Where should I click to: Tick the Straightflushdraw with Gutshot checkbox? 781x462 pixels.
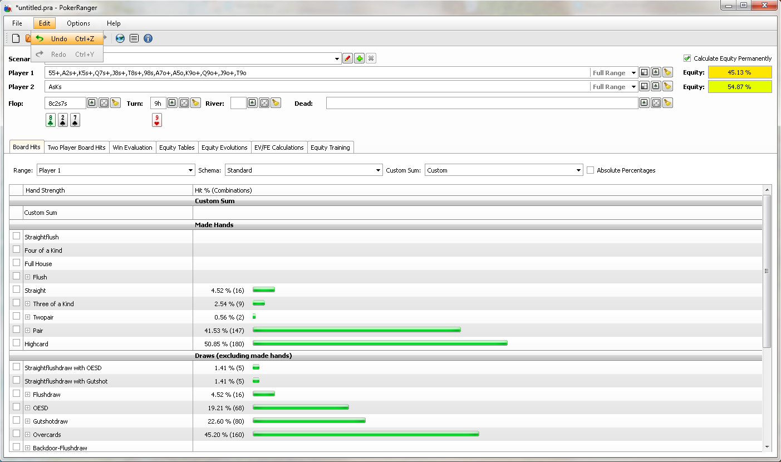pos(16,380)
